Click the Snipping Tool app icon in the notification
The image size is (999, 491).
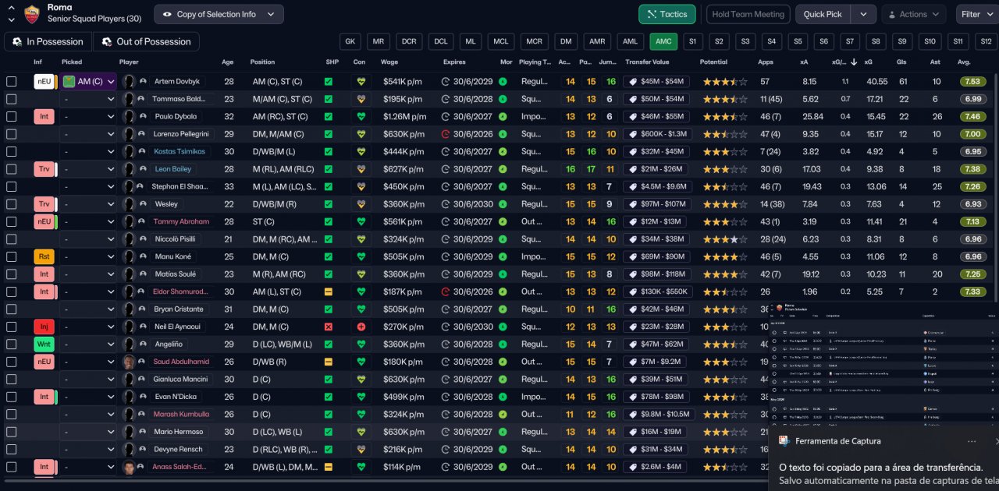[783, 441]
